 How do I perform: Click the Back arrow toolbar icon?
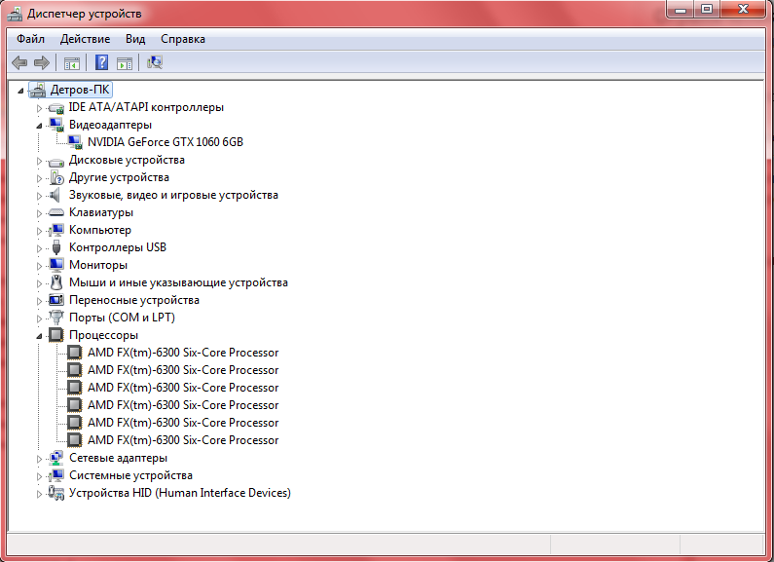(19, 62)
